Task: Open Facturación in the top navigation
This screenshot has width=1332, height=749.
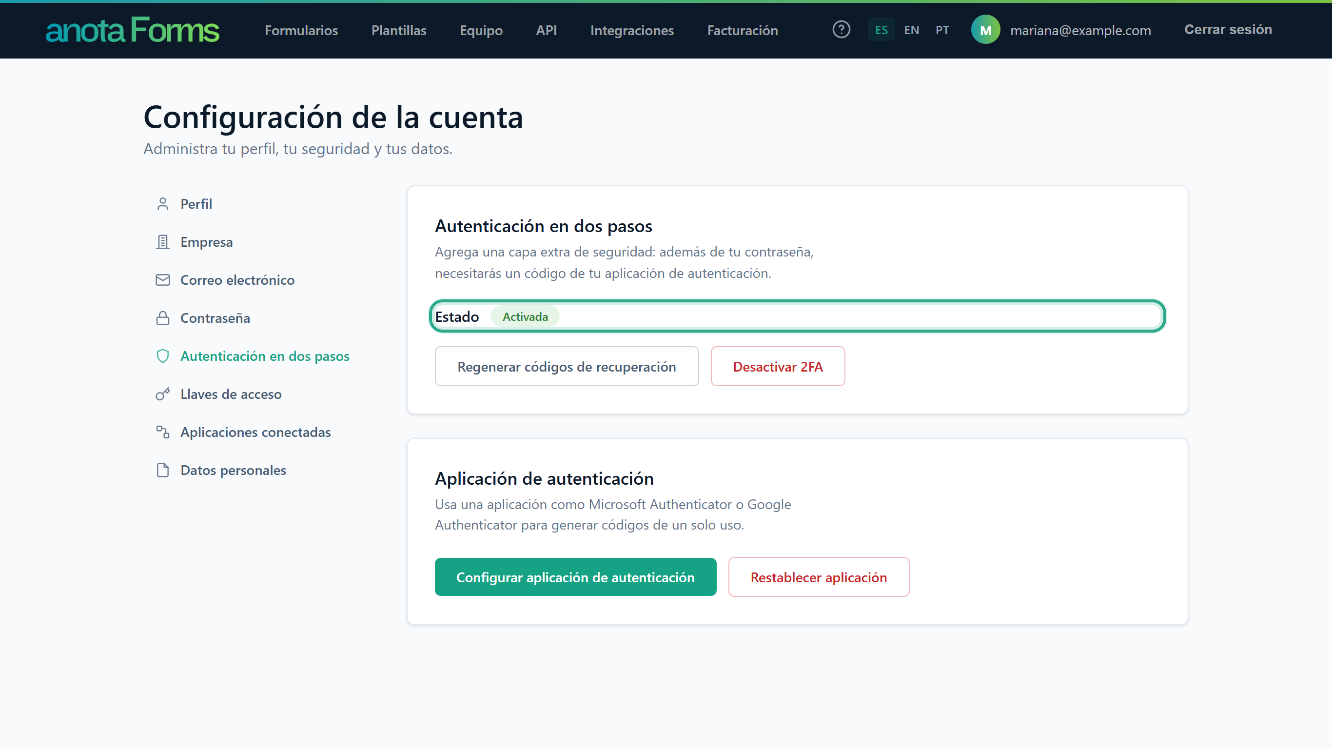Action: [742, 31]
